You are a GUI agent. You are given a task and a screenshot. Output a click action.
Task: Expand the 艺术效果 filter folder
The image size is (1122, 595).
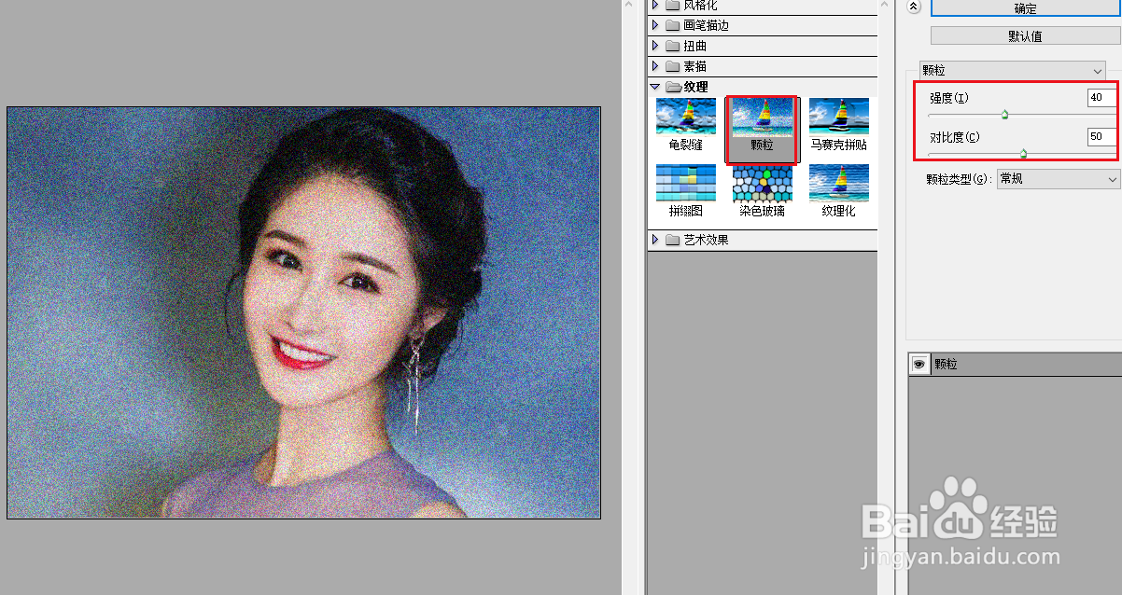(655, 240)
